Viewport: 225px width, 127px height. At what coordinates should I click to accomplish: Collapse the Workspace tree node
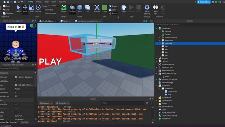click(156, 28)
